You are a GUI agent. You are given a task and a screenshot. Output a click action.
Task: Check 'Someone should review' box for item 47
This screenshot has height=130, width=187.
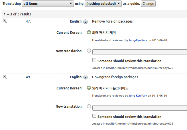pos(94,60)
